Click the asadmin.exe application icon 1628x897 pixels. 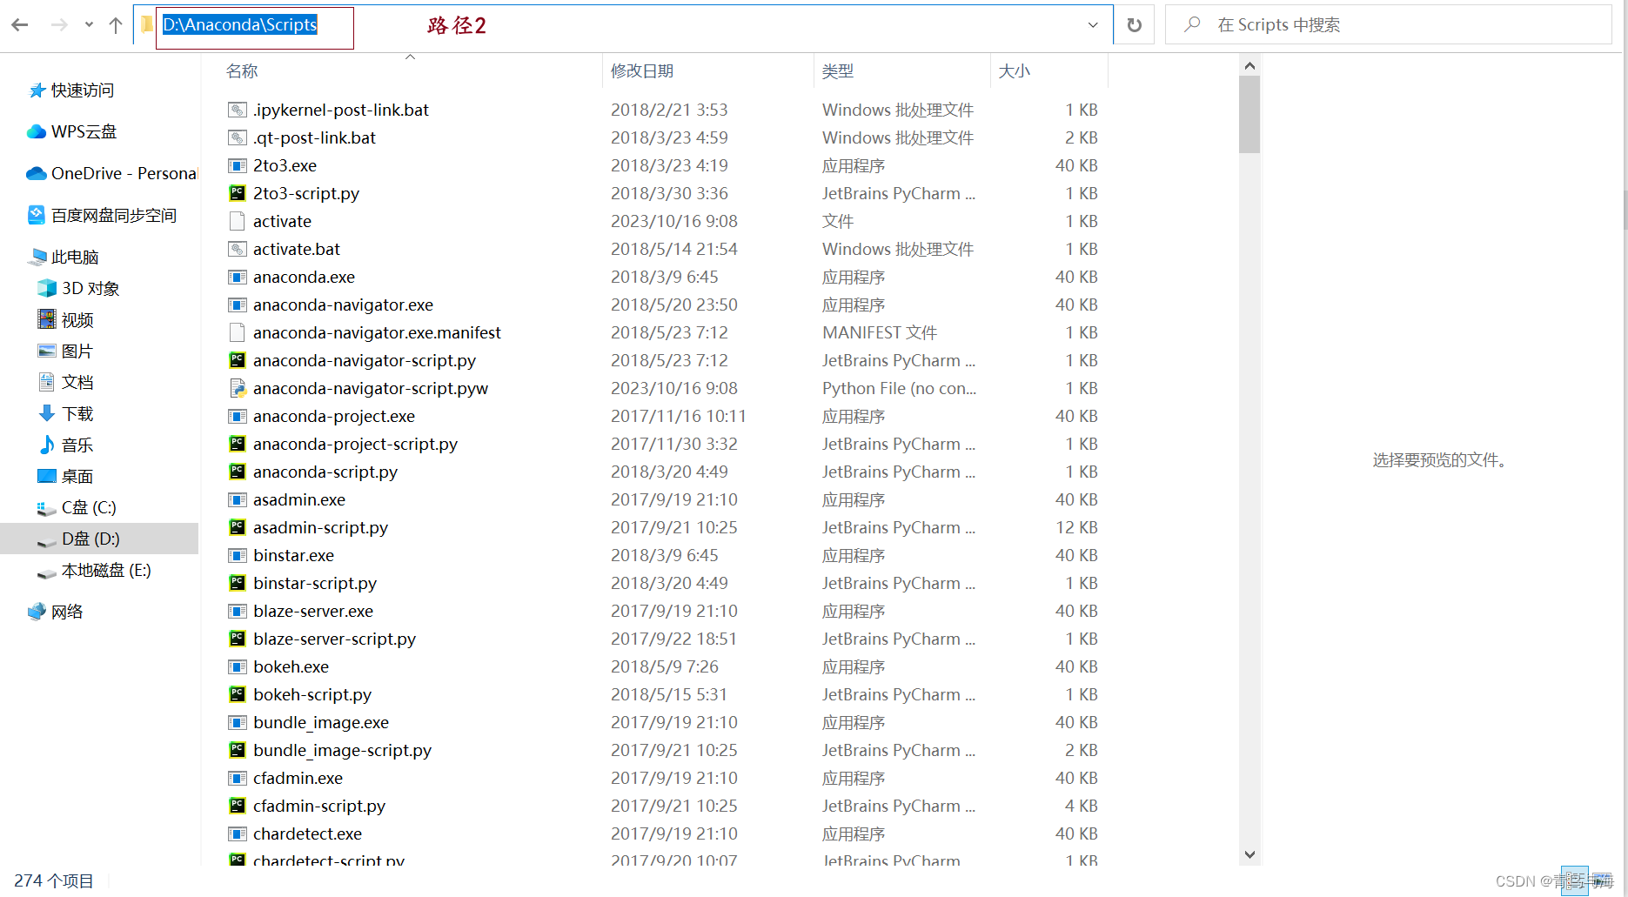tap(238, 499)
